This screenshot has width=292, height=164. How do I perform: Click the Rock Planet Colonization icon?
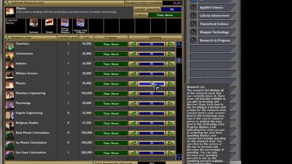10,135
